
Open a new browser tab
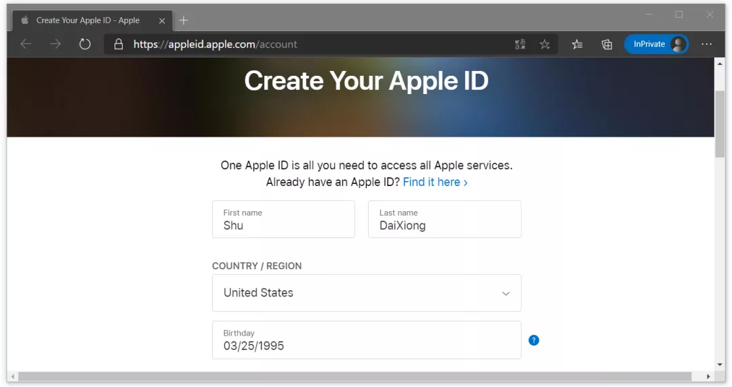coord(184,20)
